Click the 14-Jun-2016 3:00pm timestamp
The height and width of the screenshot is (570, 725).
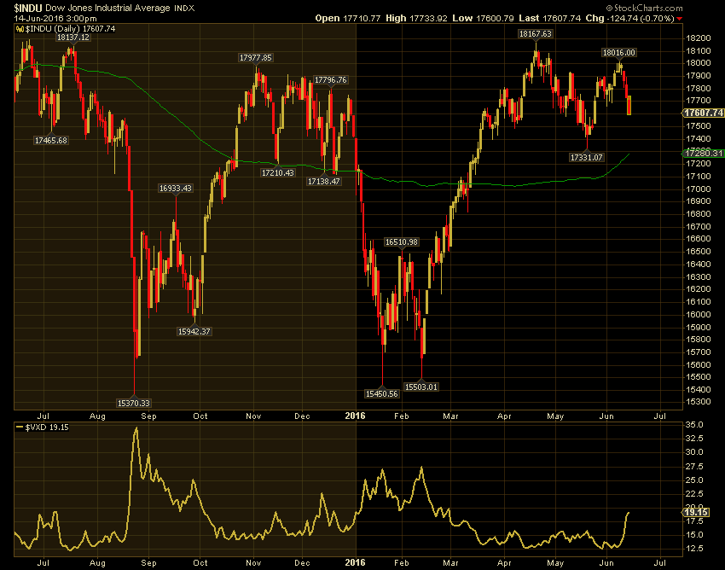[x=55, y=19]
